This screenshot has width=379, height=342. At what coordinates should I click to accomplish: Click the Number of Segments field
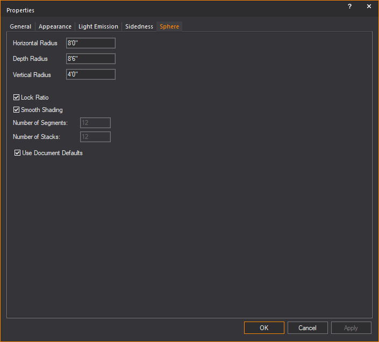pyautogui.click(x=95, y=123)
